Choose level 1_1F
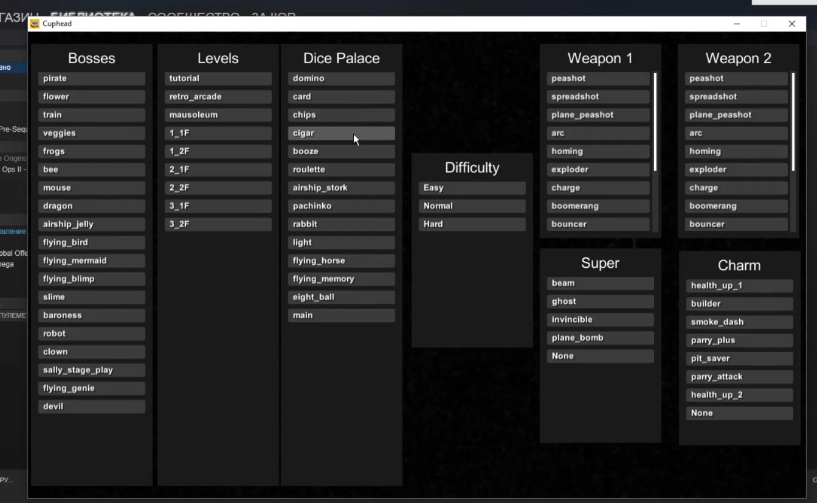Image resolution: width=817 pixels, height=503 pixels. [x=218, y=134]
